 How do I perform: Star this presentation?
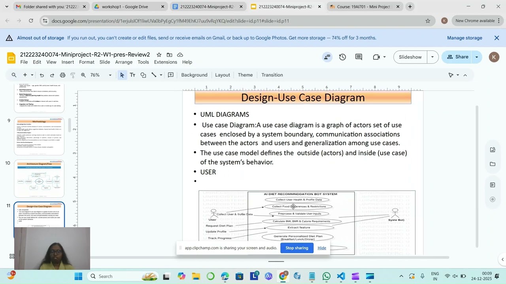tap(159, 55)
